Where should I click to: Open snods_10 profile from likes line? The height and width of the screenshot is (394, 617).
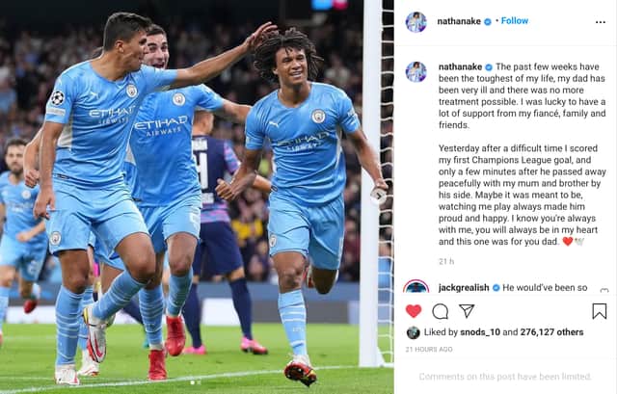480,332
